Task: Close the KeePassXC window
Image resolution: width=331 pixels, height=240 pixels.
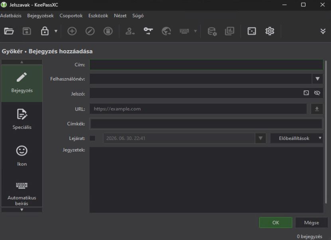Action: 322,5
